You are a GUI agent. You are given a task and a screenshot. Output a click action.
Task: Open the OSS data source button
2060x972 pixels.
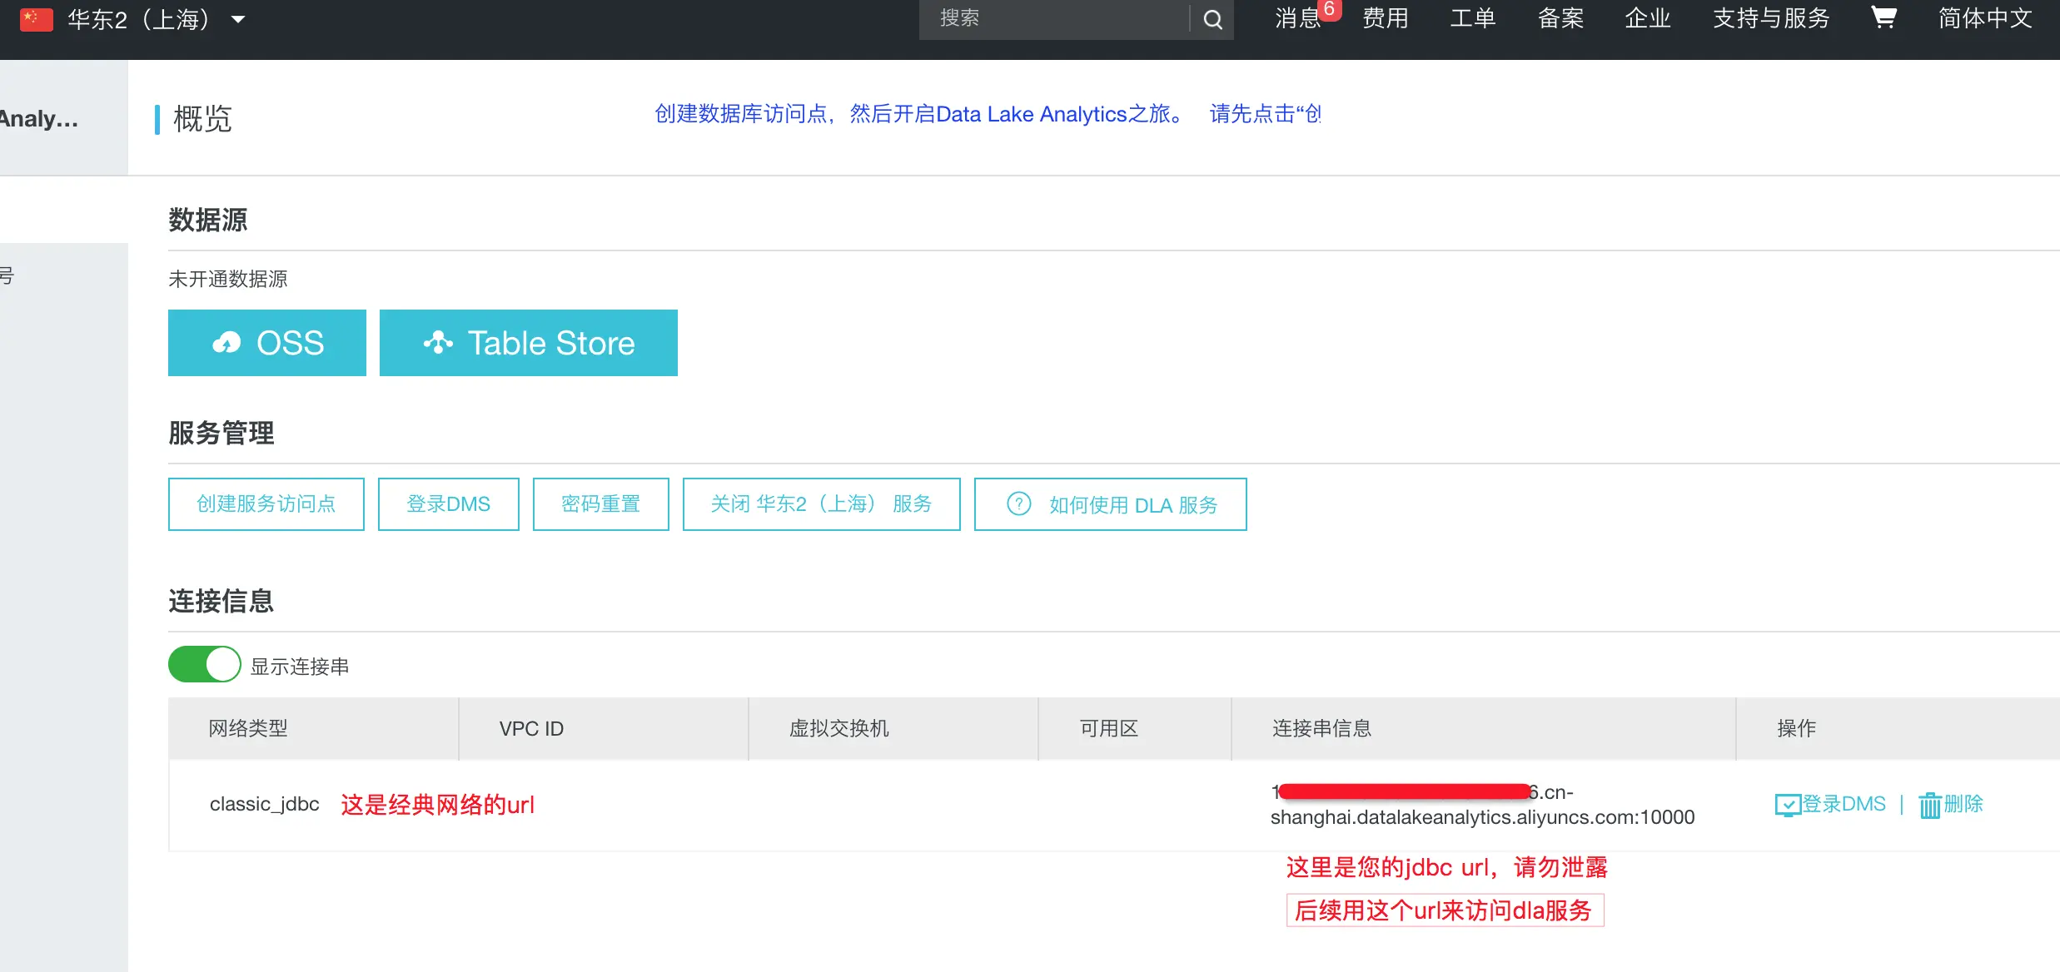click(267, 343)
